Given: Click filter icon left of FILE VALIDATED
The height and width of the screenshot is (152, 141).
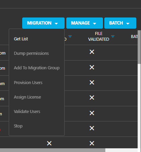Looking at the screenshot, I should coord(70,36).
